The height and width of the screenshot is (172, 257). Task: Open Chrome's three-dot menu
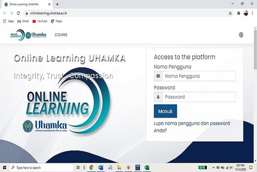click(x=252, y=13)
